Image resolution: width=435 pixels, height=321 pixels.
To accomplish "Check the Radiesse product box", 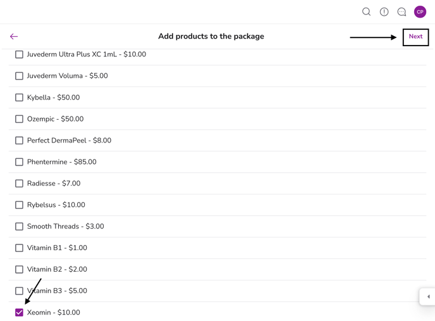I will pyautogui.click(x=19, y=184).
